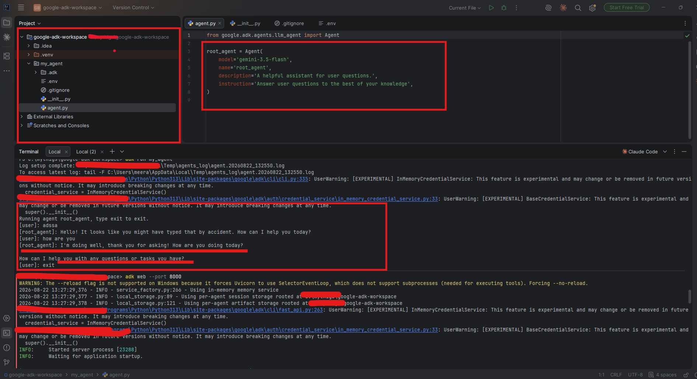Open terminal panel options menu
This screenshot has width=697, height=379.
675,152
